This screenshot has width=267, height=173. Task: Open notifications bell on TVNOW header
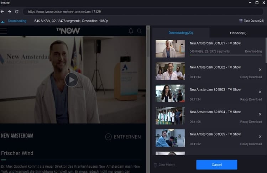coord(131,31)
